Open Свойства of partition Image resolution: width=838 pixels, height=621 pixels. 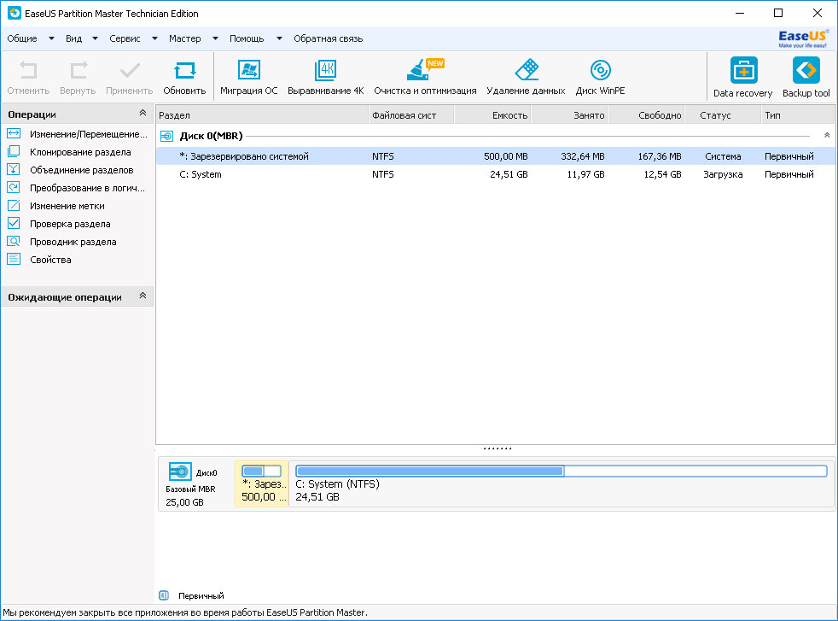[x=39, y=260]
